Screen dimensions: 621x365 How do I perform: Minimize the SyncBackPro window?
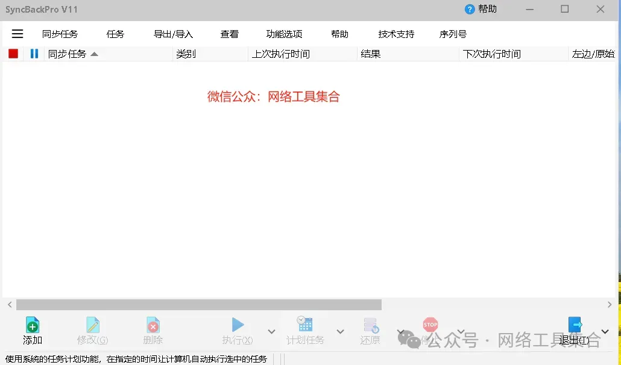pos(529,10)
